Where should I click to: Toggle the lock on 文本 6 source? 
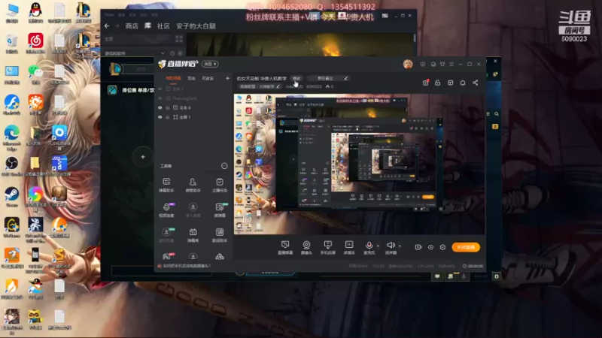(x=167, y=107)
